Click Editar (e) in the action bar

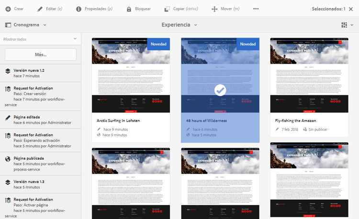point(54,9)
